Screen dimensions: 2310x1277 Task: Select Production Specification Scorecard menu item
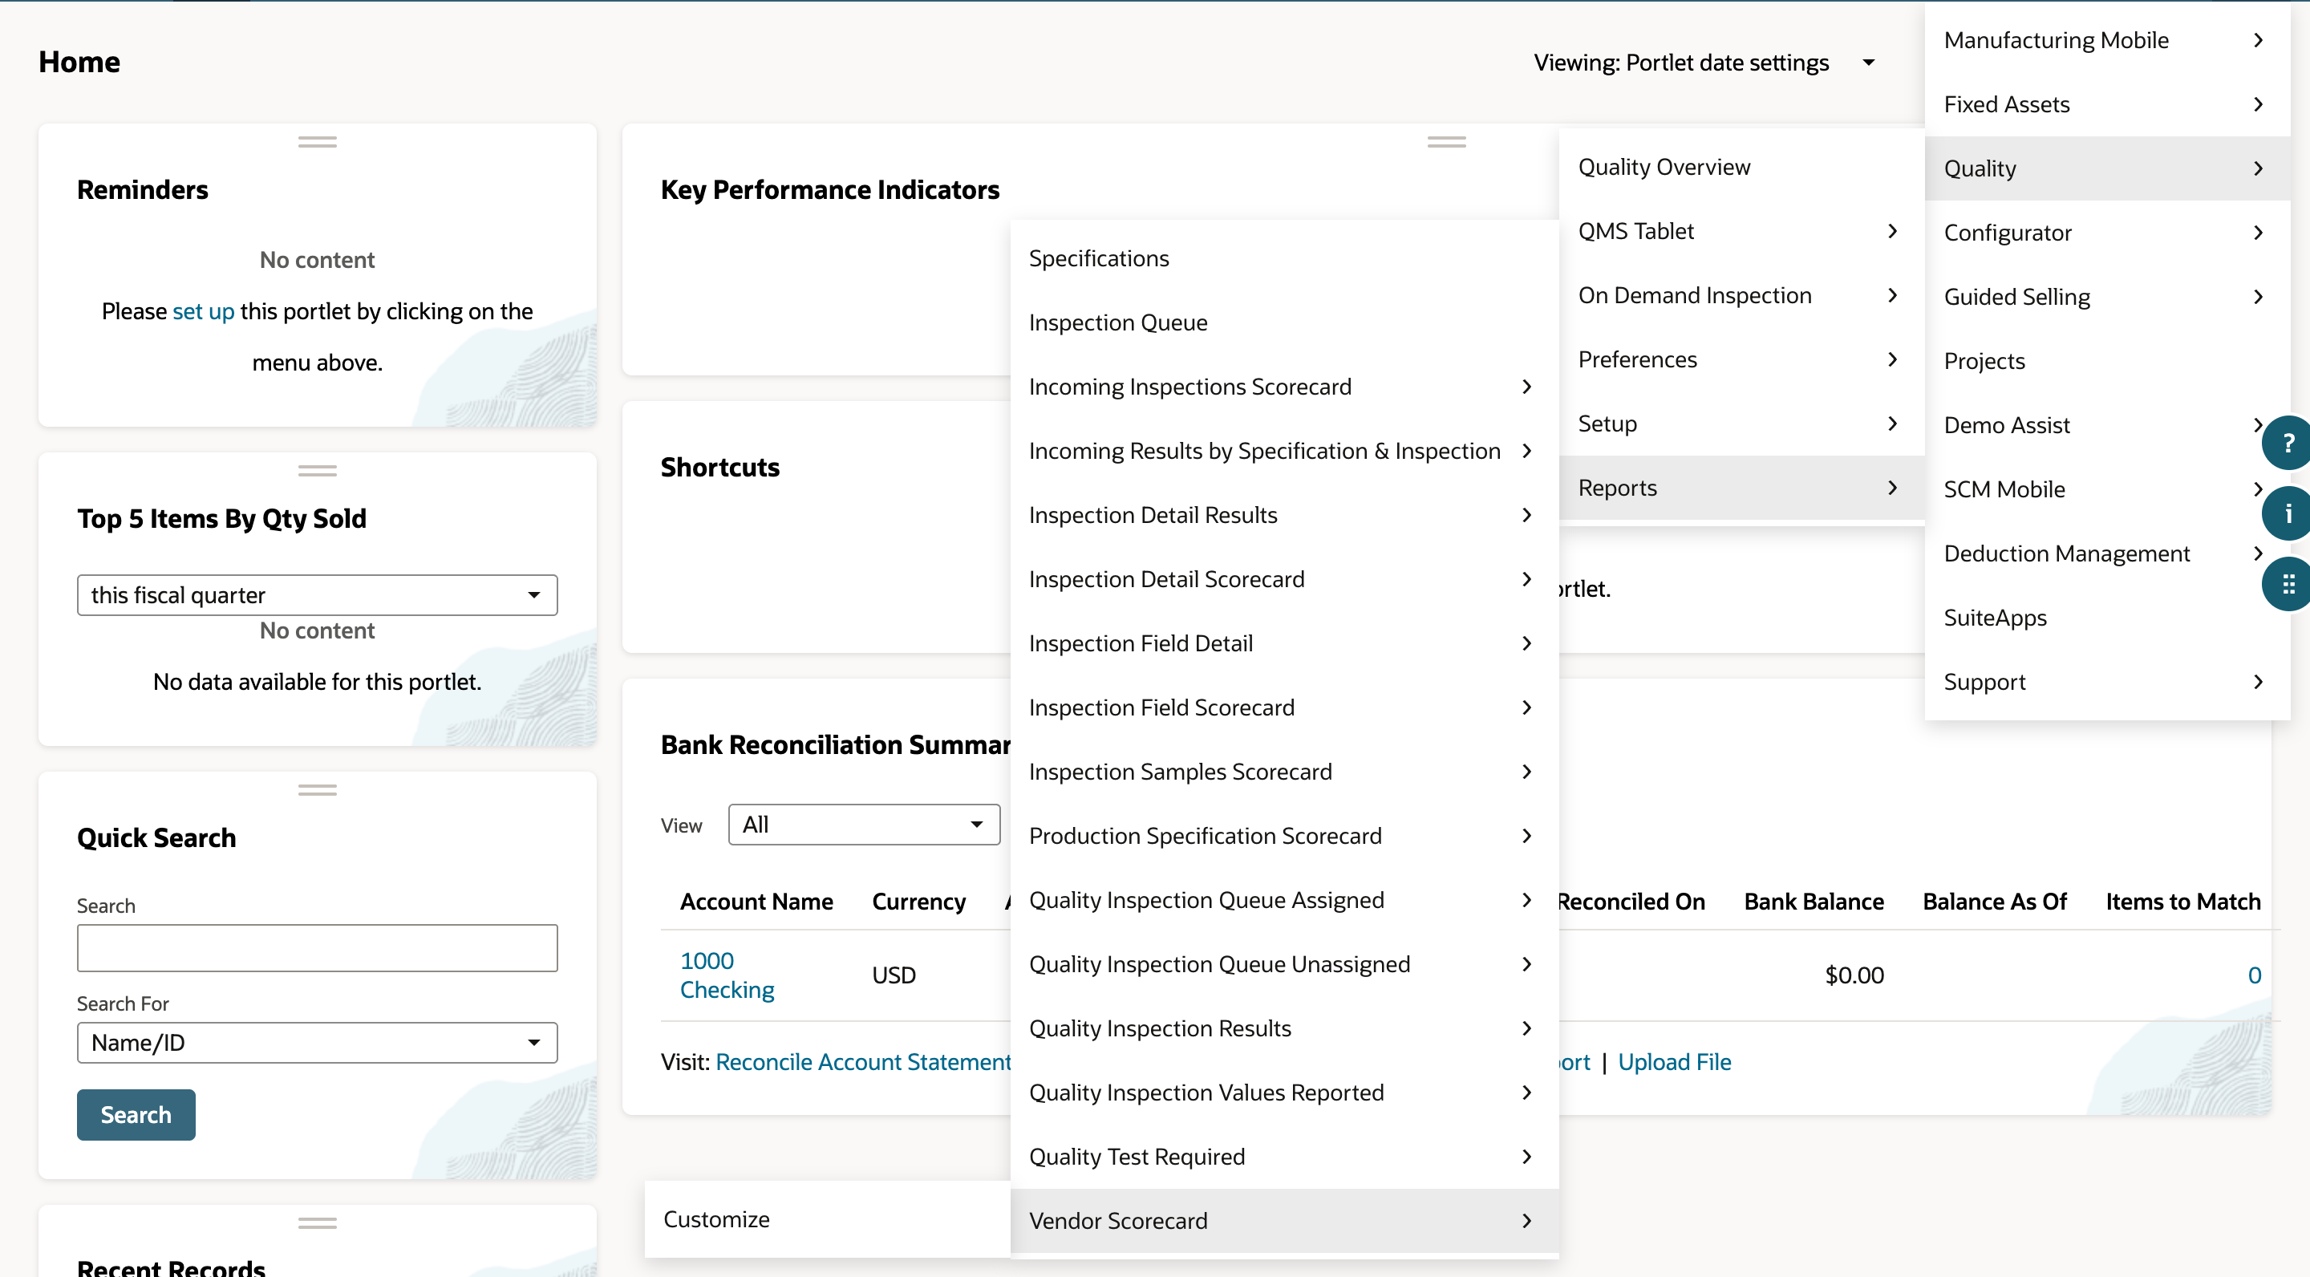[1284, 837]
